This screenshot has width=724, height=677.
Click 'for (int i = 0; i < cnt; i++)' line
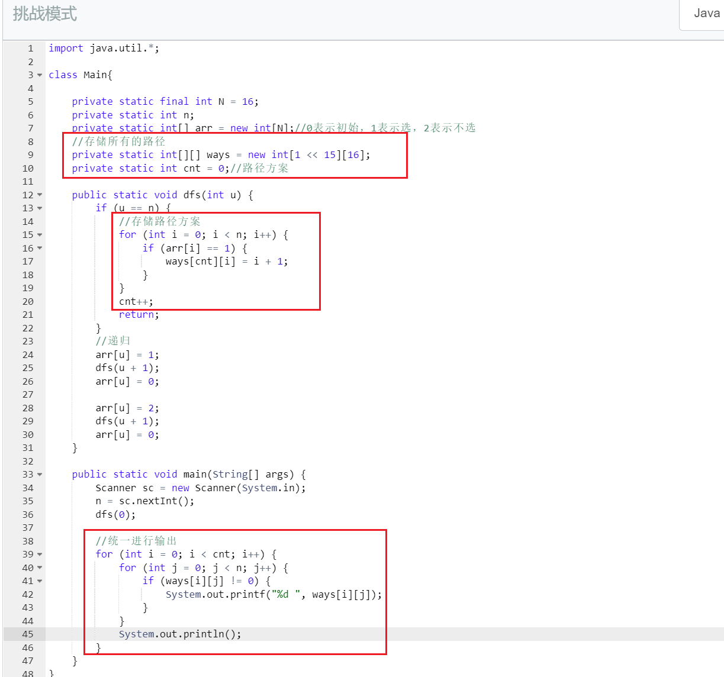[186, 555]
